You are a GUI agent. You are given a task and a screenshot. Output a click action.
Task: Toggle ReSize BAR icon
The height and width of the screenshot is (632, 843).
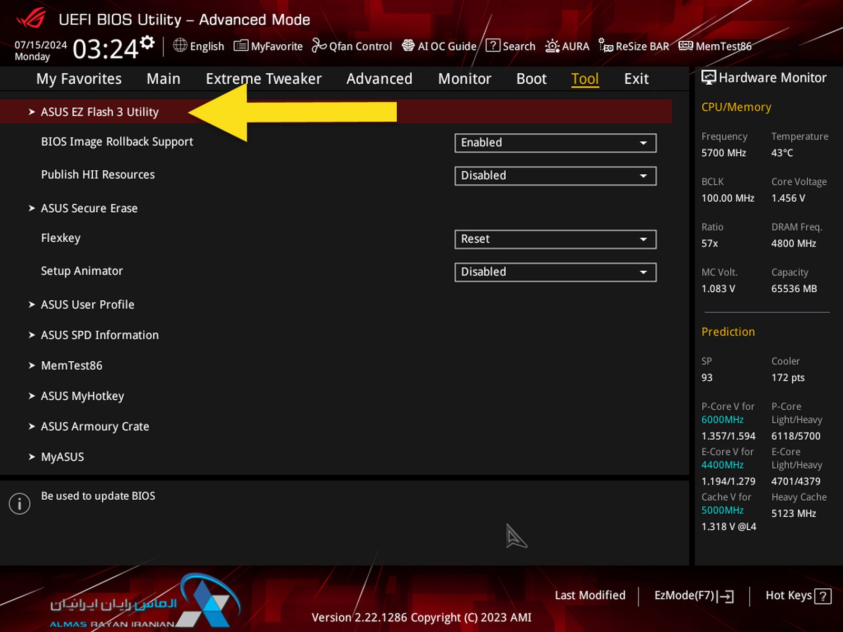[x=606, y=46]
